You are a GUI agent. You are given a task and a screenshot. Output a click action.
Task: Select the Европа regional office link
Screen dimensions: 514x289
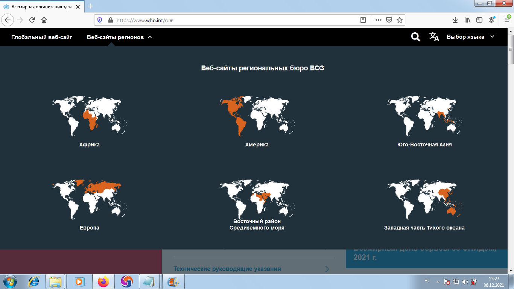coord(90,228)
